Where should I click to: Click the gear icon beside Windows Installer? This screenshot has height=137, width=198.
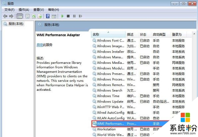94,52
